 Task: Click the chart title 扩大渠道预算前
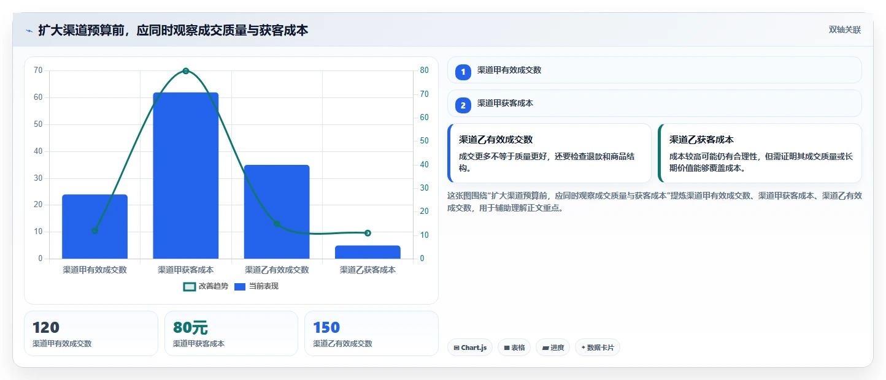tap(173, 30)
